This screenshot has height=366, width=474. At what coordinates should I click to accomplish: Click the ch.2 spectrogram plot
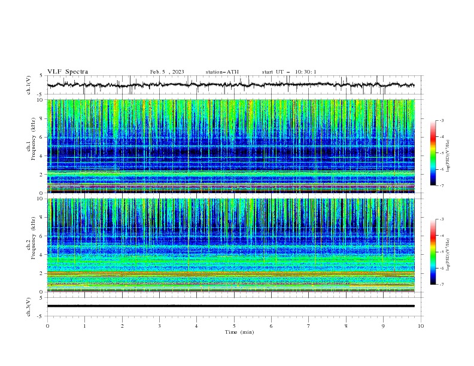pyautogui.click(x=231, y=245)
